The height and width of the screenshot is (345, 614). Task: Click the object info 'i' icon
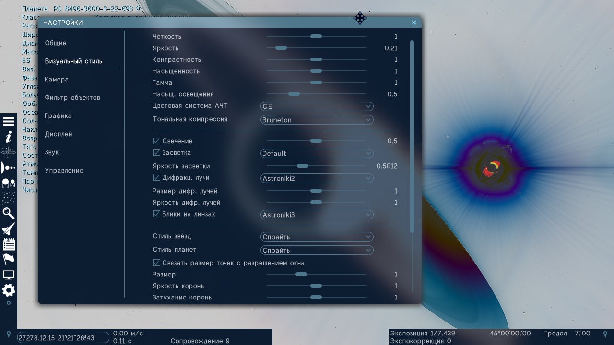pos(9,137)
